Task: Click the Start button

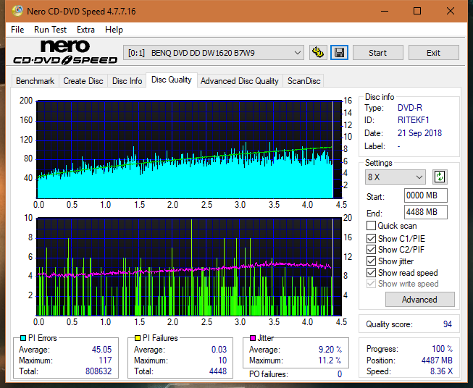Action: click(377, 53)
